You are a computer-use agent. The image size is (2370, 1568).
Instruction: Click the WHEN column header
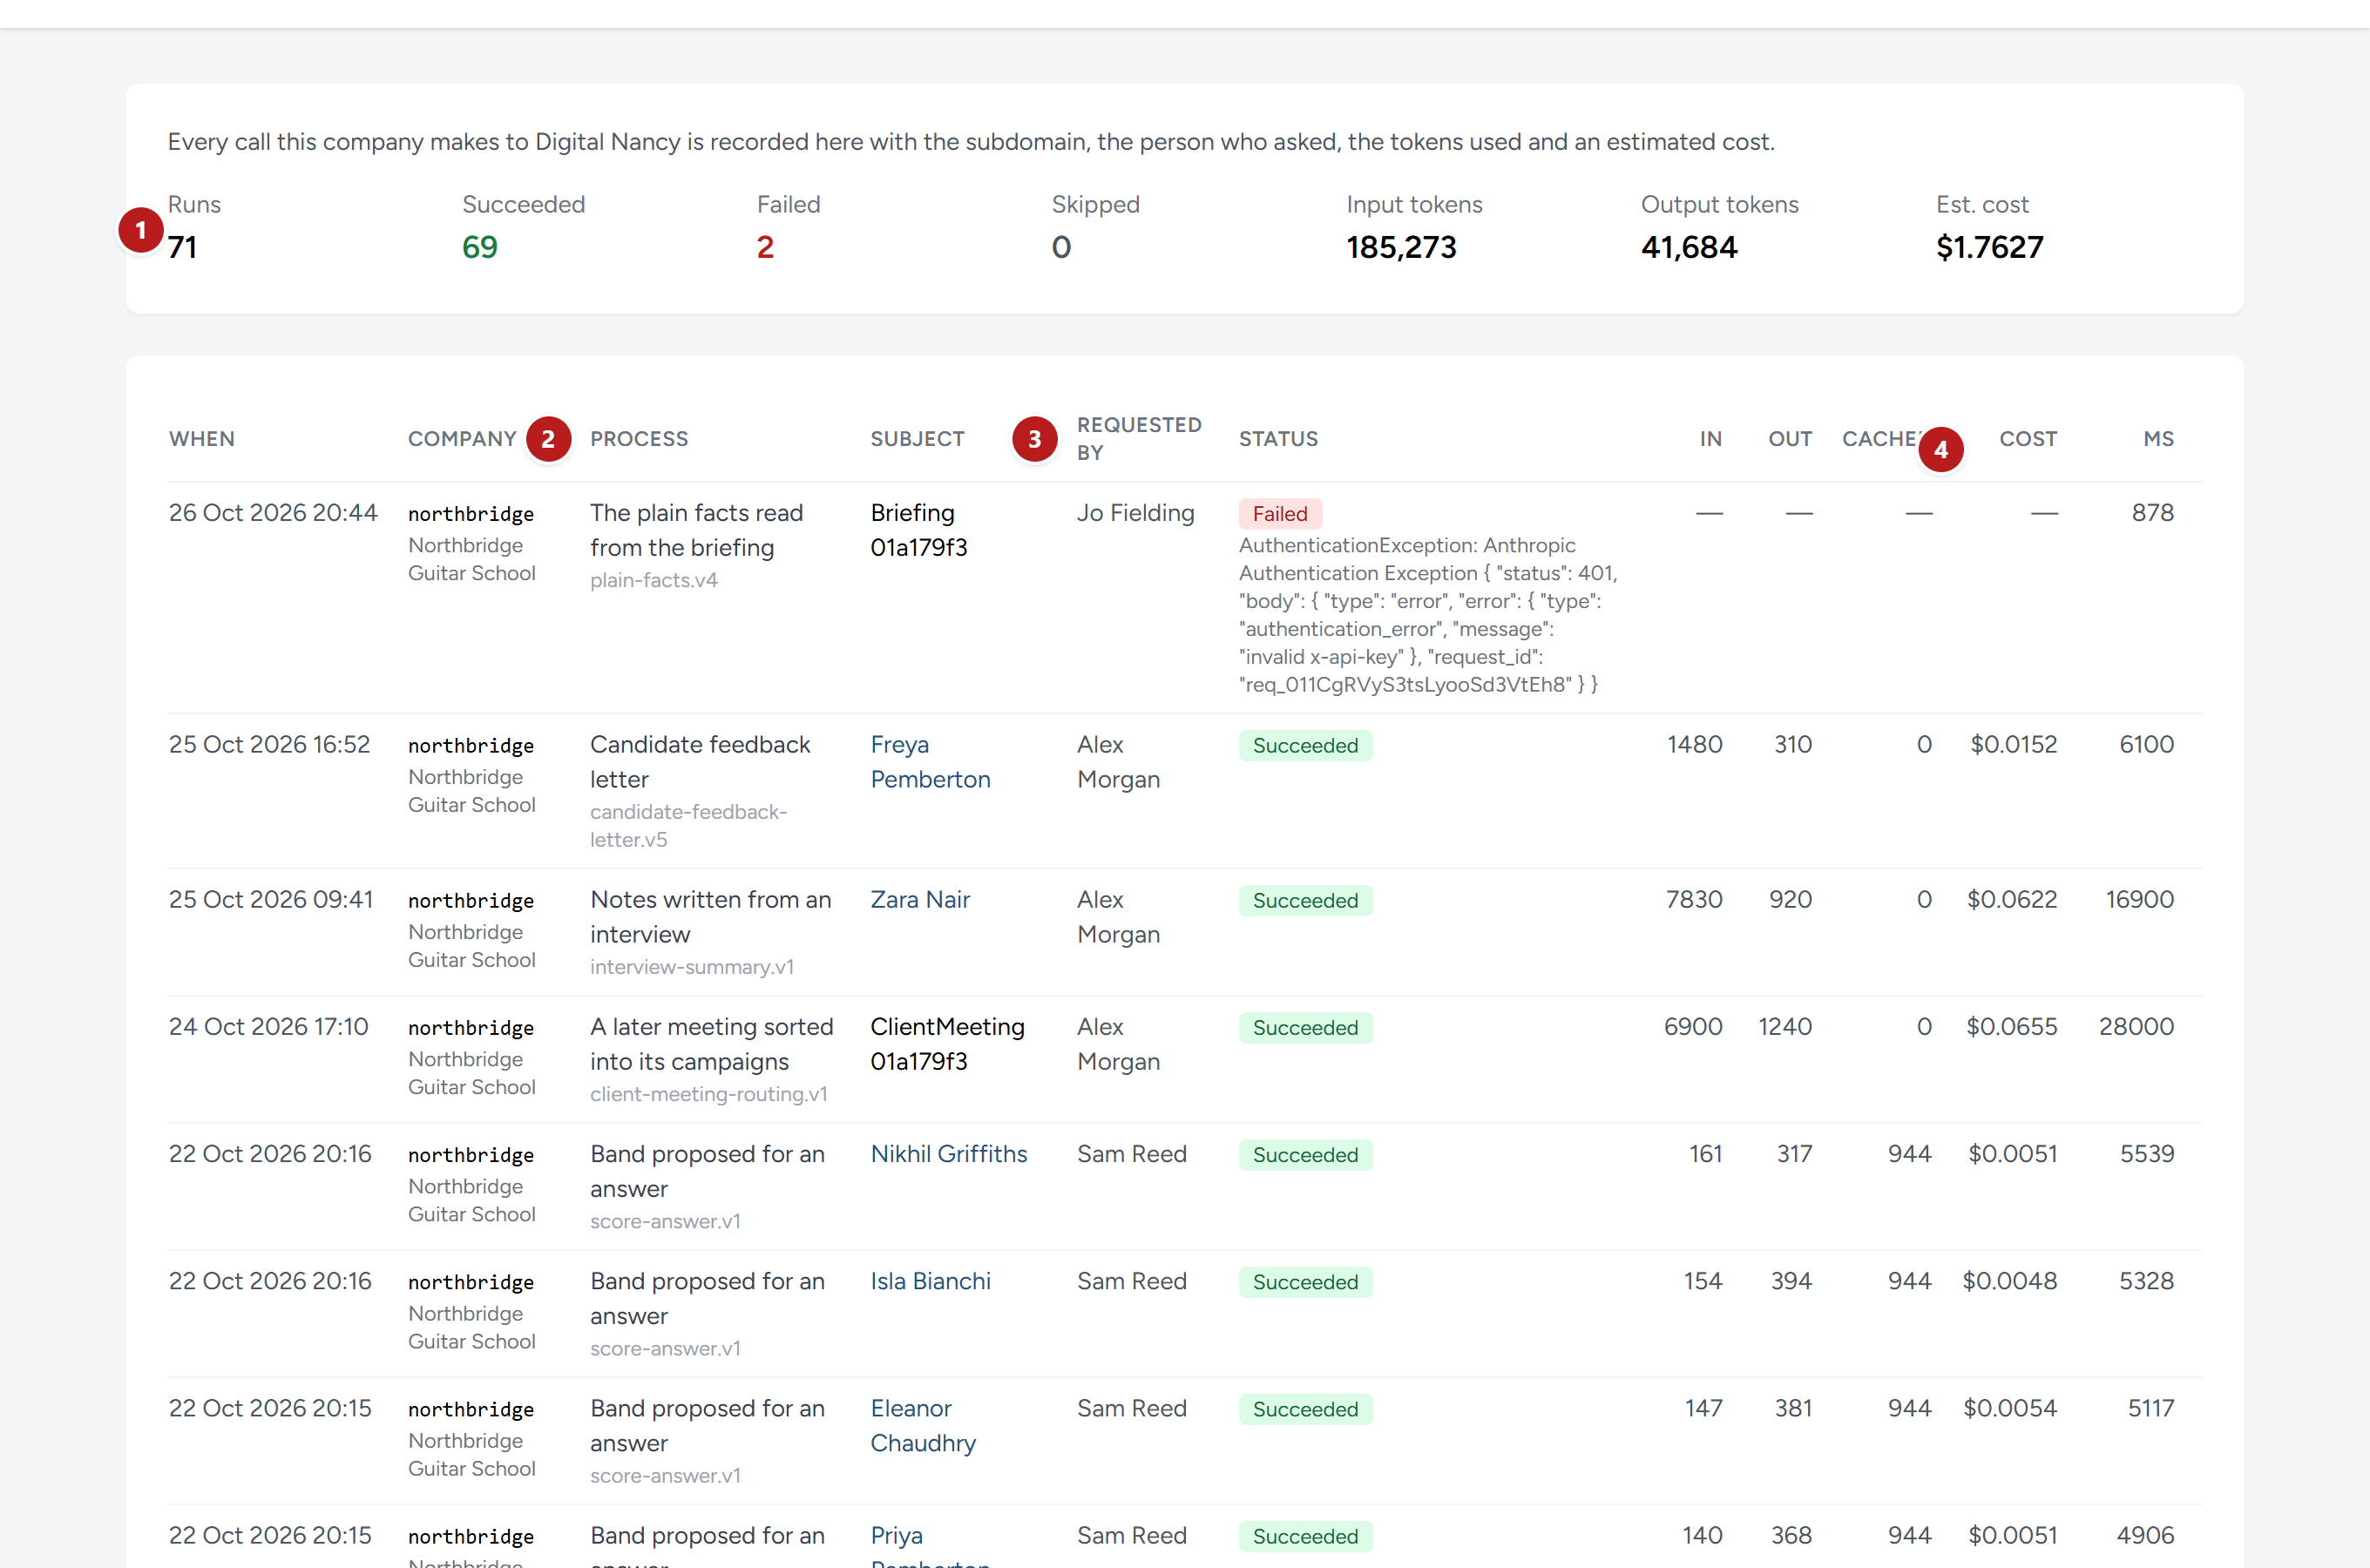tap(202, 439)
